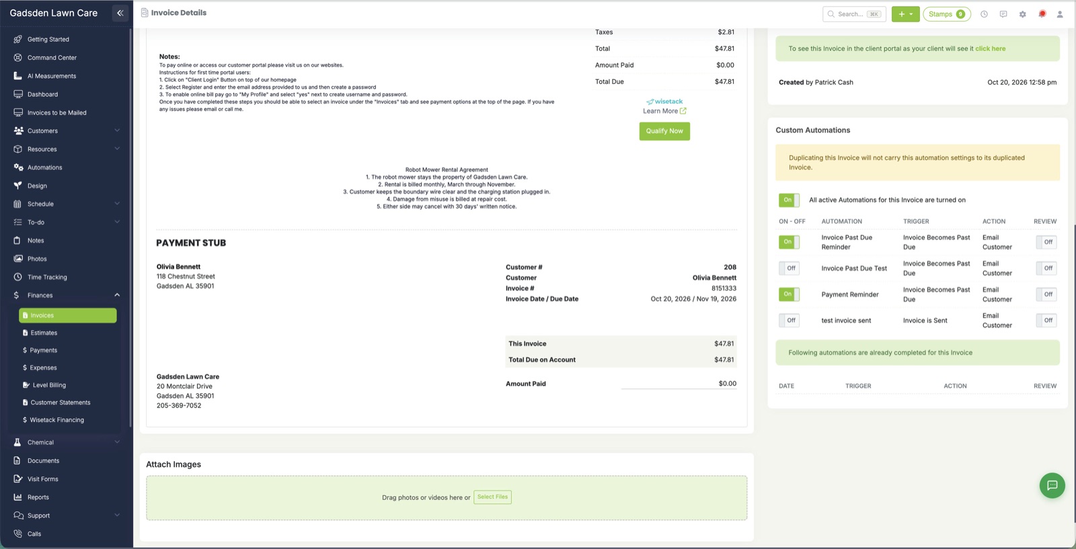Click the AI Measurements icon in the sidebar

coord(18,76)
